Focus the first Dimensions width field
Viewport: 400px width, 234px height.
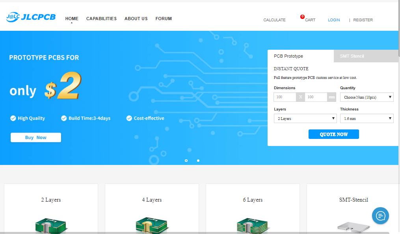click(285, 97)
